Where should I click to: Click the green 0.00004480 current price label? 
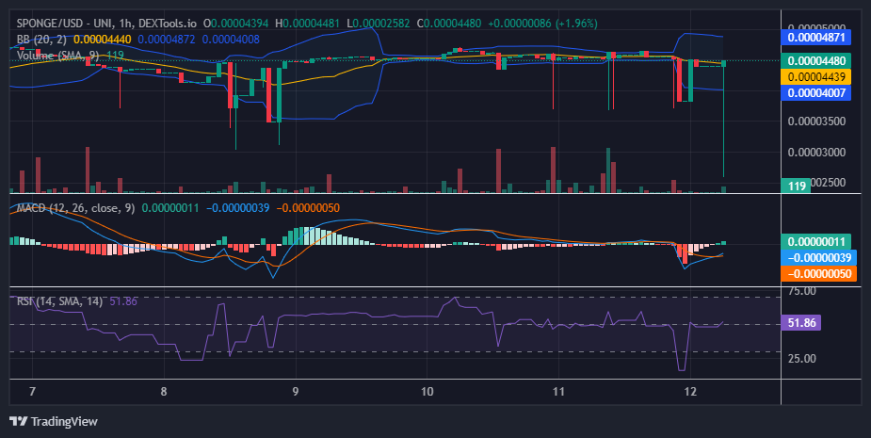[816, 60]
